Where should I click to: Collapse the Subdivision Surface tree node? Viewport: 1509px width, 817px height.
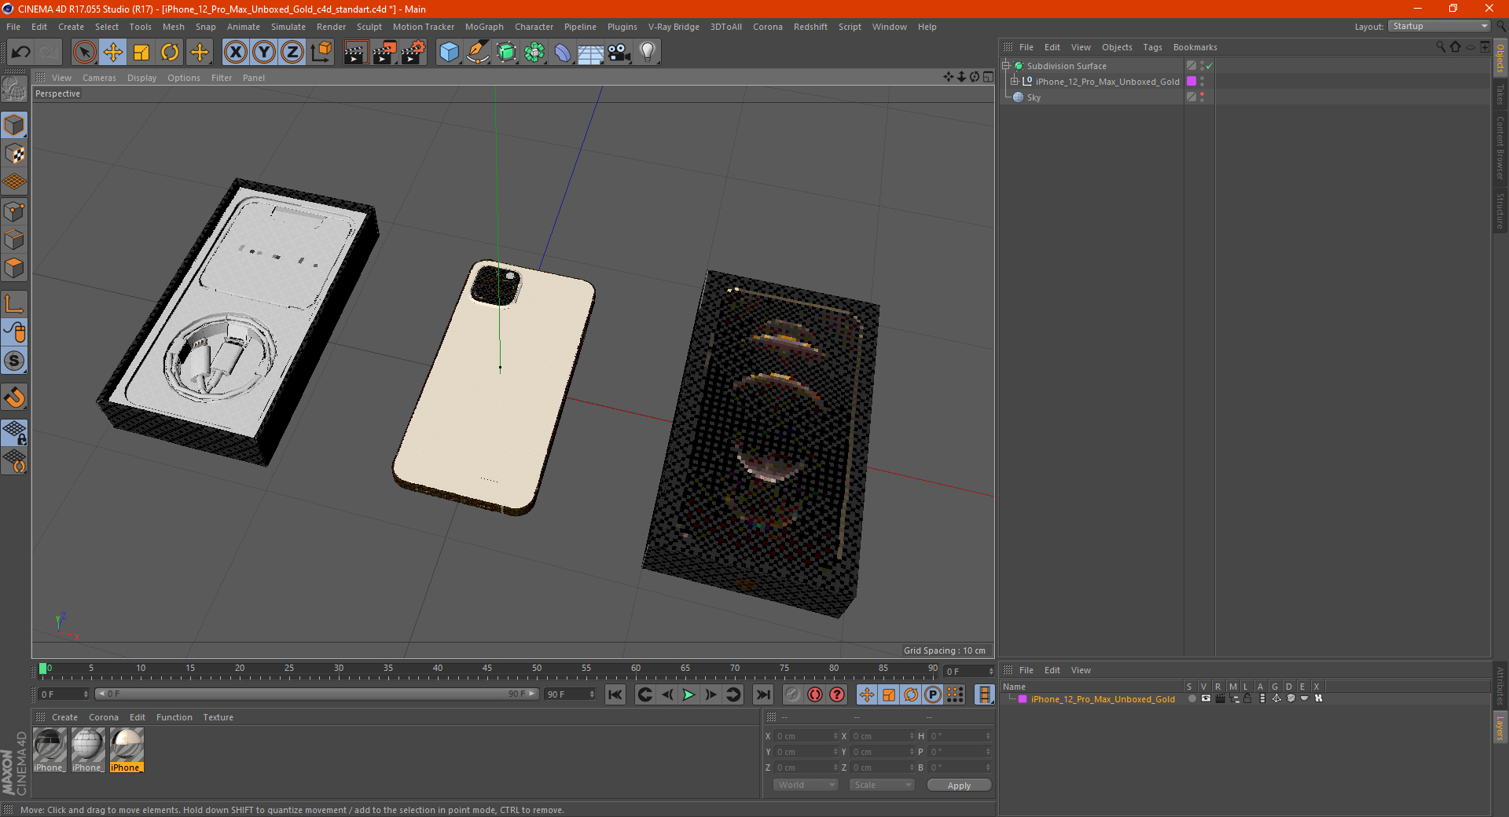pyautogui.click(x=1006, y=66)
